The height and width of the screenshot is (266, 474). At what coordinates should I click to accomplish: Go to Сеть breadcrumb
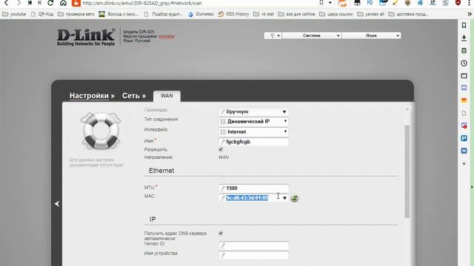(130, 95)
